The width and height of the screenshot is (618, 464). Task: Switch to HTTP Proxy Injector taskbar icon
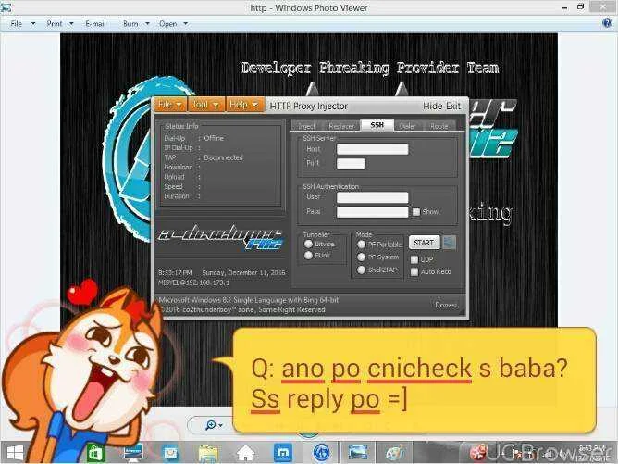[321, 453]
